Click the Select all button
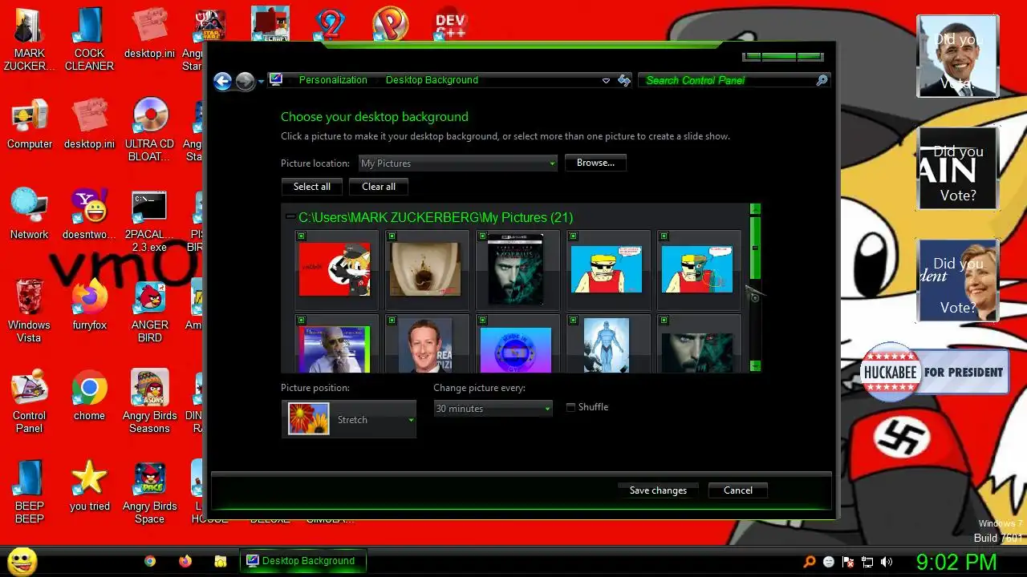Screen dimensions: 1027x577 312,187
